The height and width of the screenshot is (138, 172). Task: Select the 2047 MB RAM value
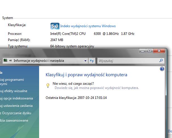[x=57, y=40]
